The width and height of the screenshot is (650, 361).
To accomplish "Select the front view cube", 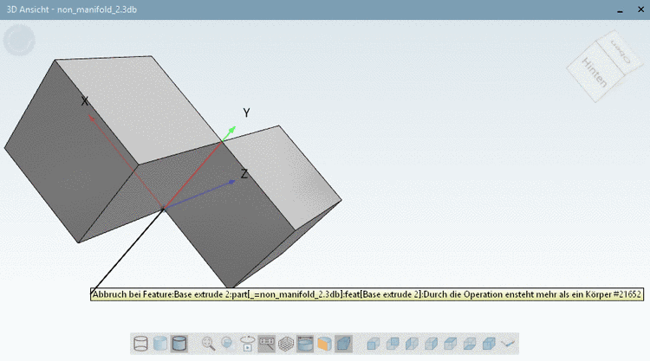I will 373,344.
